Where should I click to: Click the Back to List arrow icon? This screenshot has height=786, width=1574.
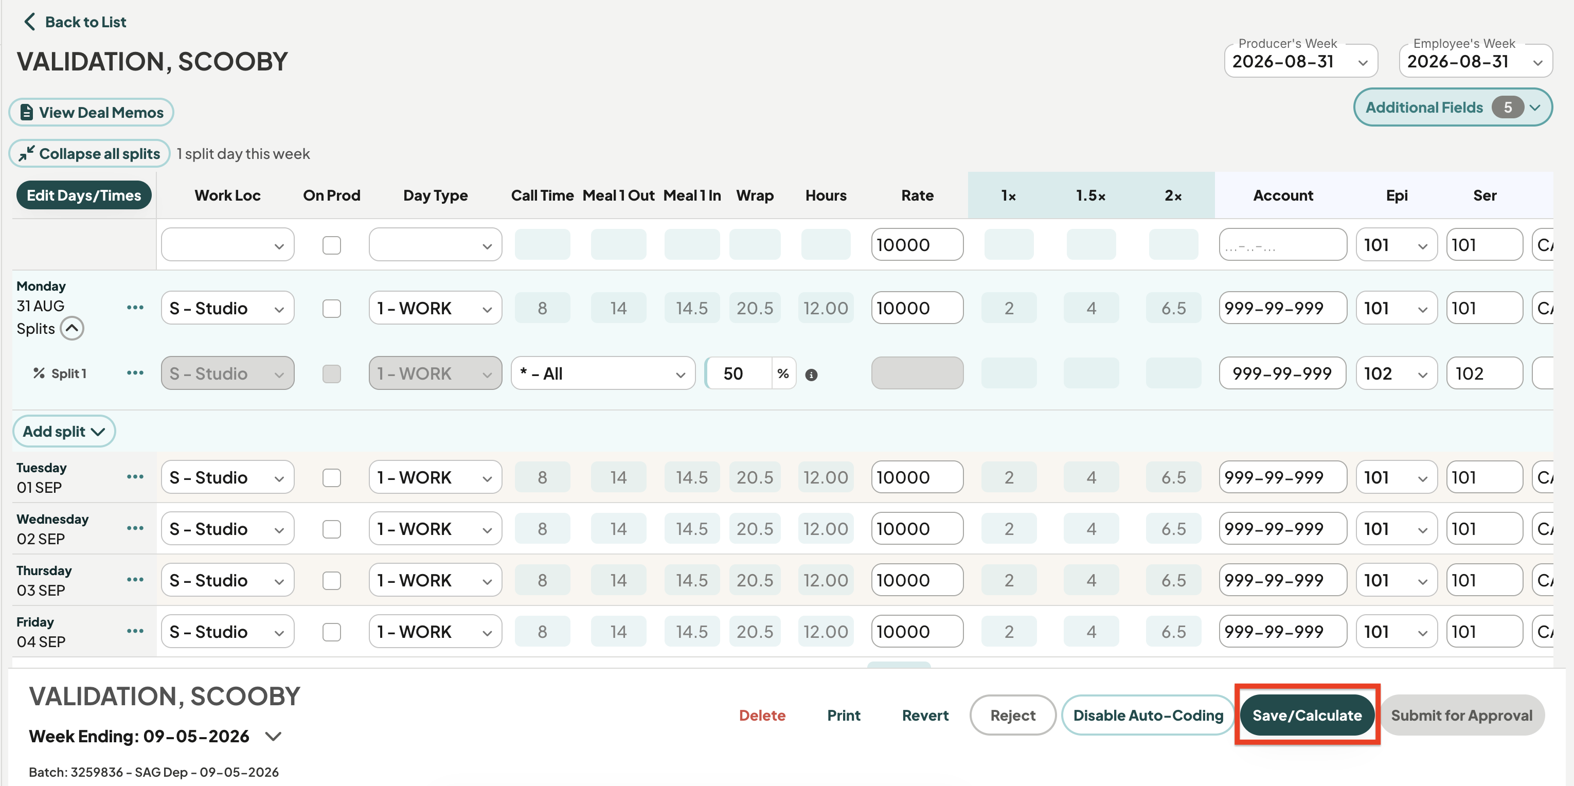pos(29,22)
